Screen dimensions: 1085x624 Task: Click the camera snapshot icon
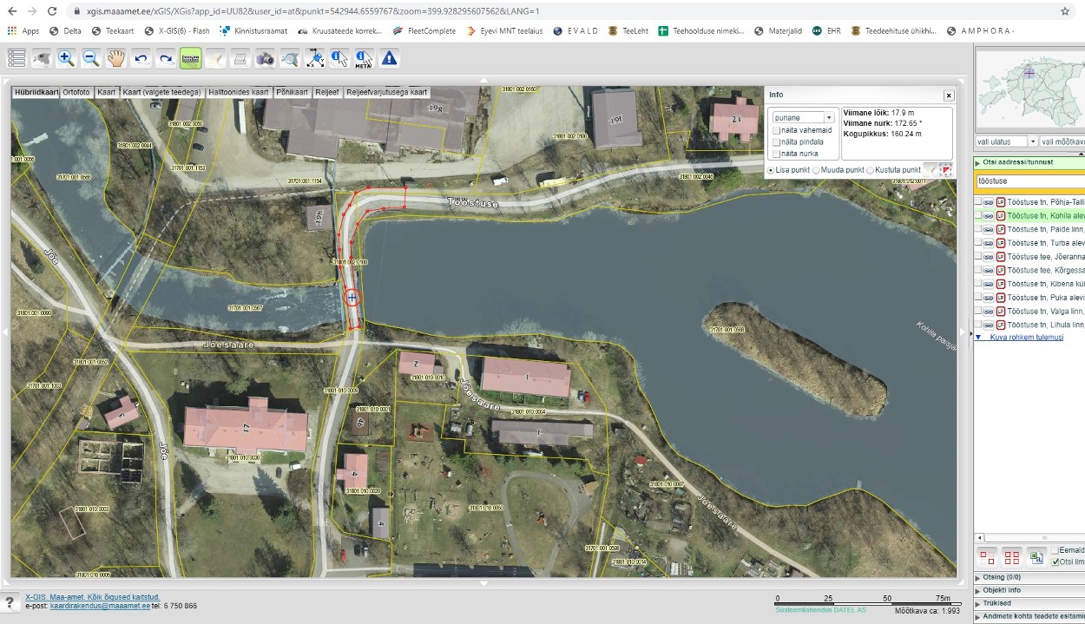click(x=265, y=58)
